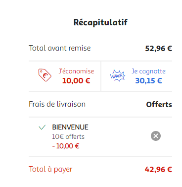This screenshot has height=187, width=182.
Task: Click the - 10,00 € discount line
Action: click(x=66, y=146)
